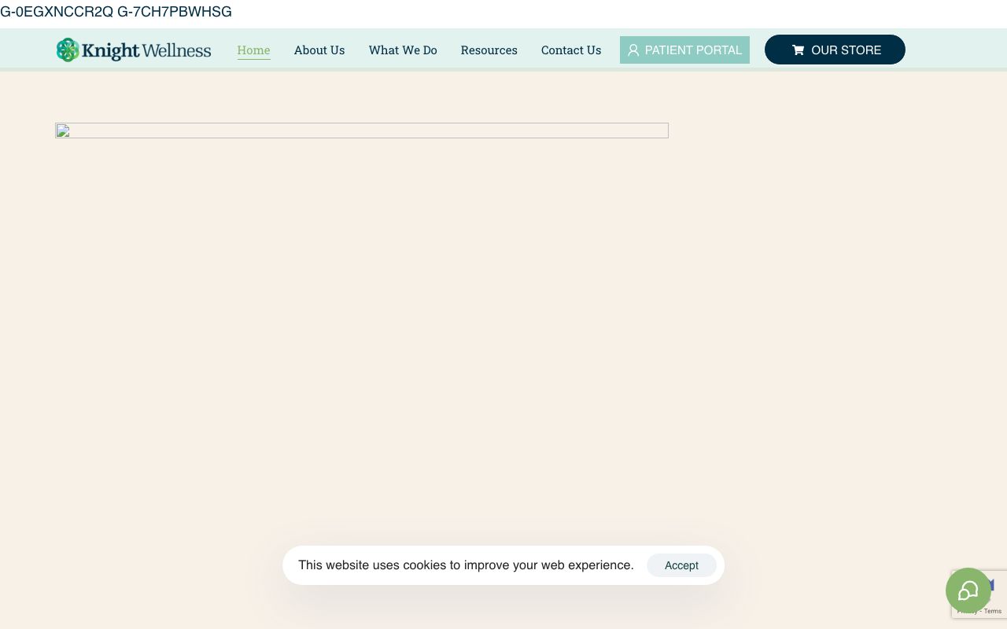Click the Knight Wellness knot logo emblem
This screenshot has height=629, width=1007.
[x=68, y=50]
